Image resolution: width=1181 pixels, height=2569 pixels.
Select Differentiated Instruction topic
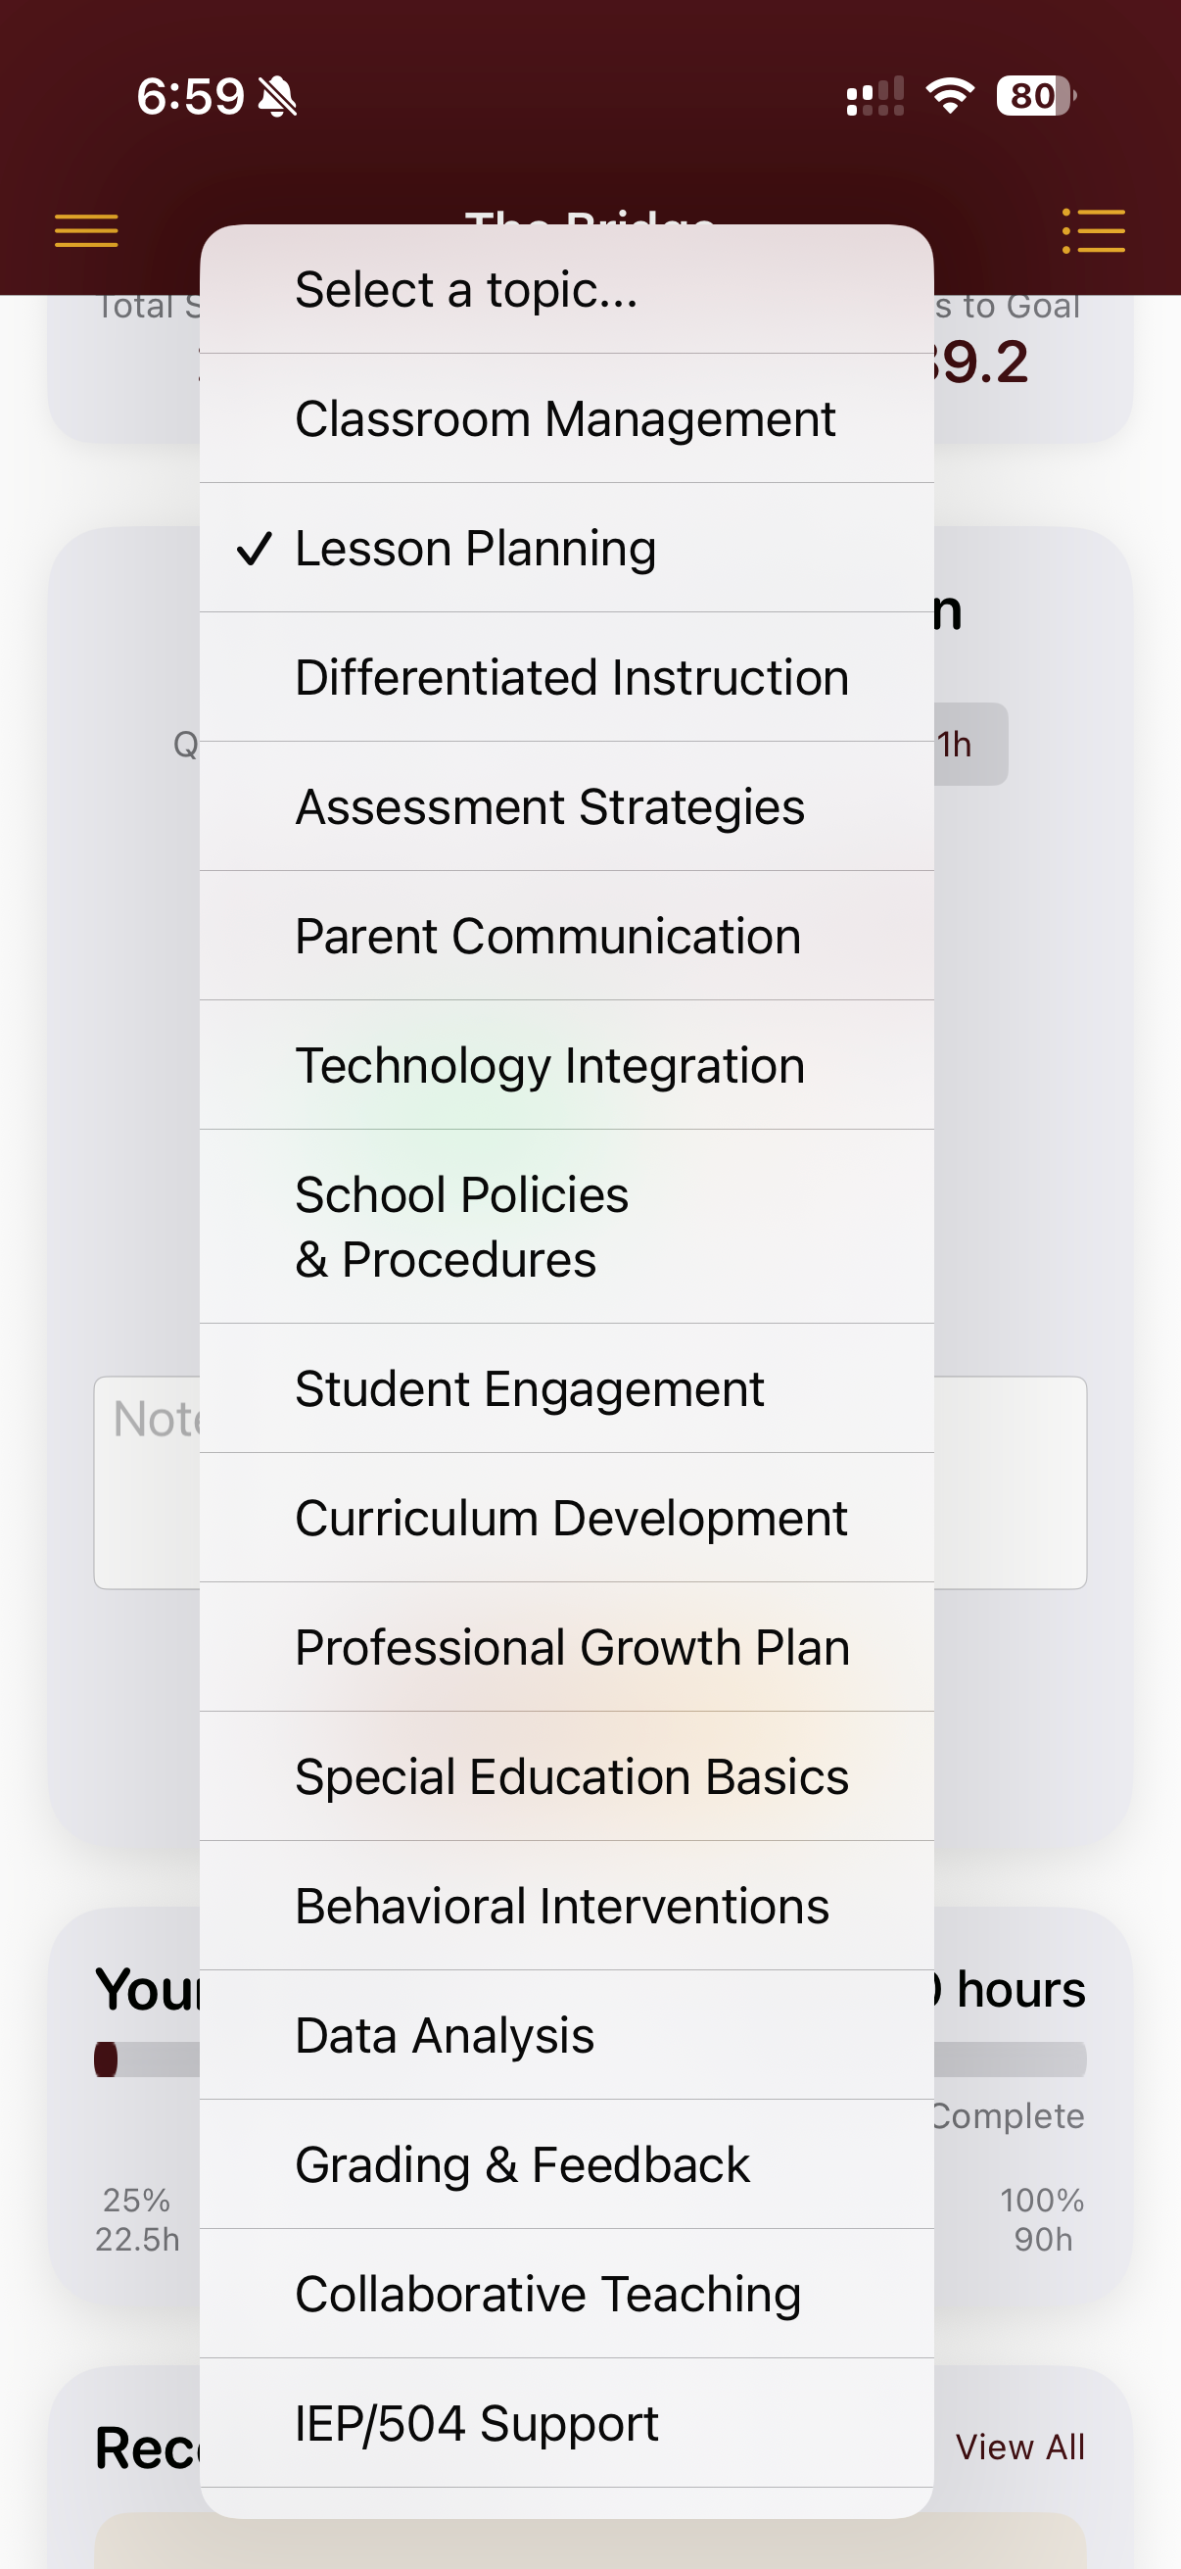[x=571, y=677]
